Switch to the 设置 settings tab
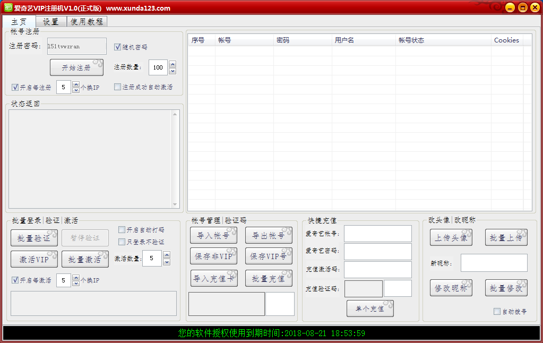This screenshot has height=343, width=543. click(50, 21)
